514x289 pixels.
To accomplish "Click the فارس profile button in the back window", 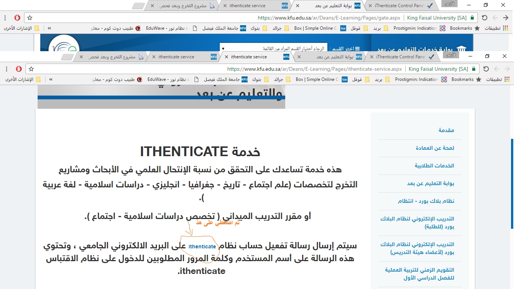I will click(449, 3).
